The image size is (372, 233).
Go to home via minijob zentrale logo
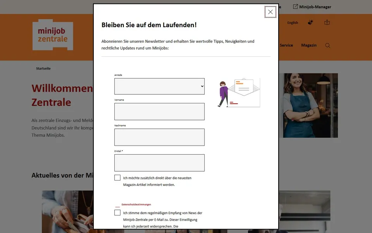click(53, 35)
